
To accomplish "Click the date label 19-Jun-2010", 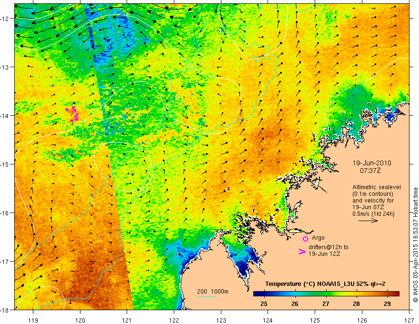I will pyautogui.click(x=372, y=163).
